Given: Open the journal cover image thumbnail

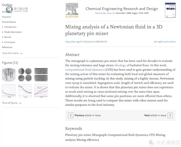Looking at the screenshot, I should click(x=170, y=10).
